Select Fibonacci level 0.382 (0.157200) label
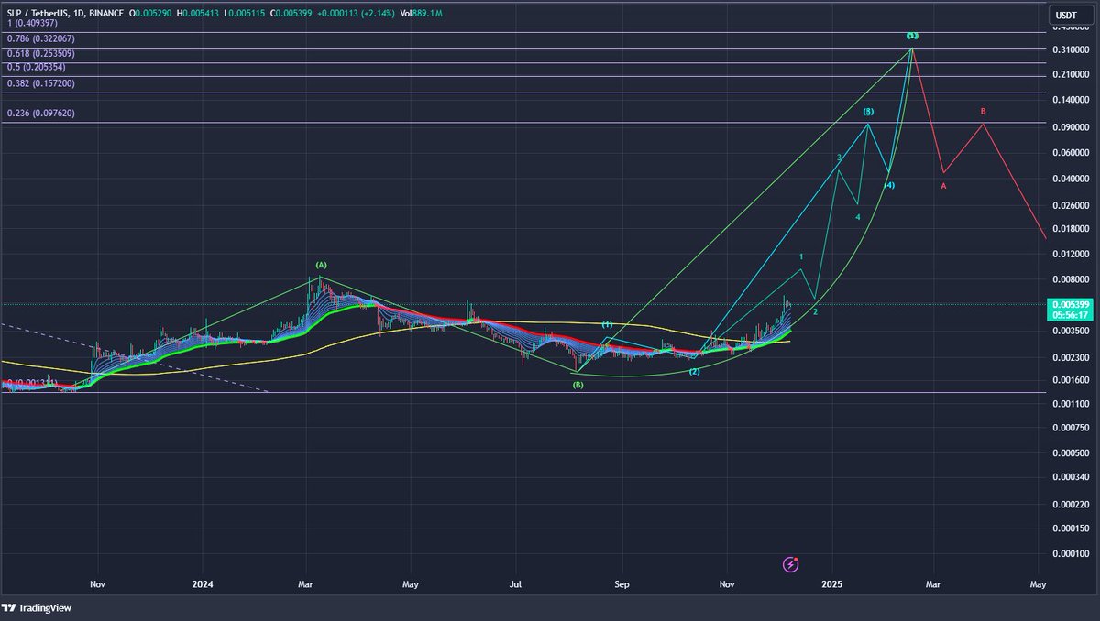The height and width of the screenshot is (621, 1100). tap(40, 83)
